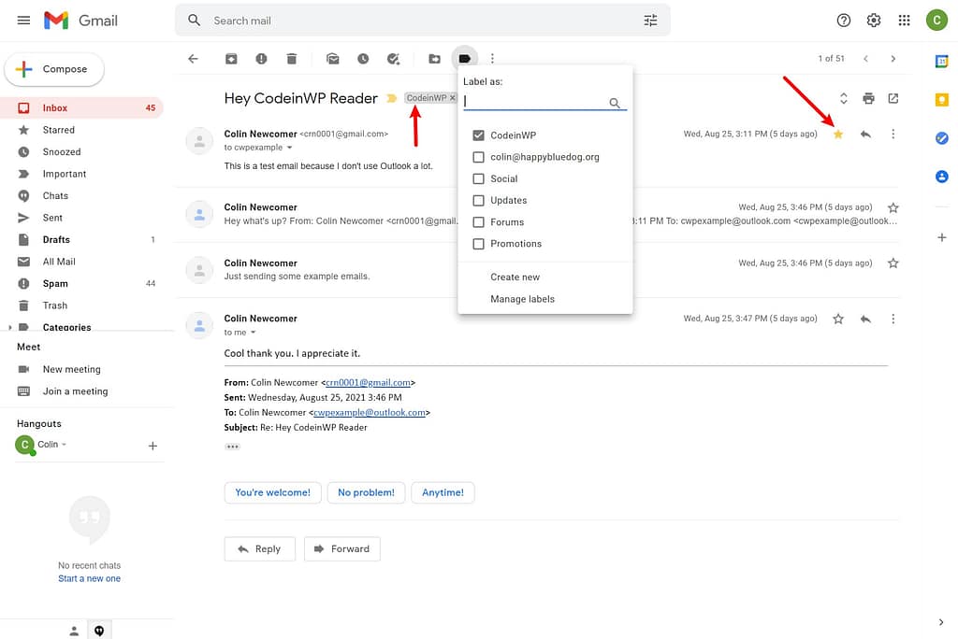This screenshot has width=958, height=639.
Task: Check the Promotions label checkbox
Action: (477, 244)
